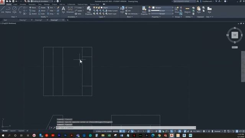245x138 pixels.
Task: Toggle grid display in status bar
Action: pyautogui.click(x=121, y=131)
